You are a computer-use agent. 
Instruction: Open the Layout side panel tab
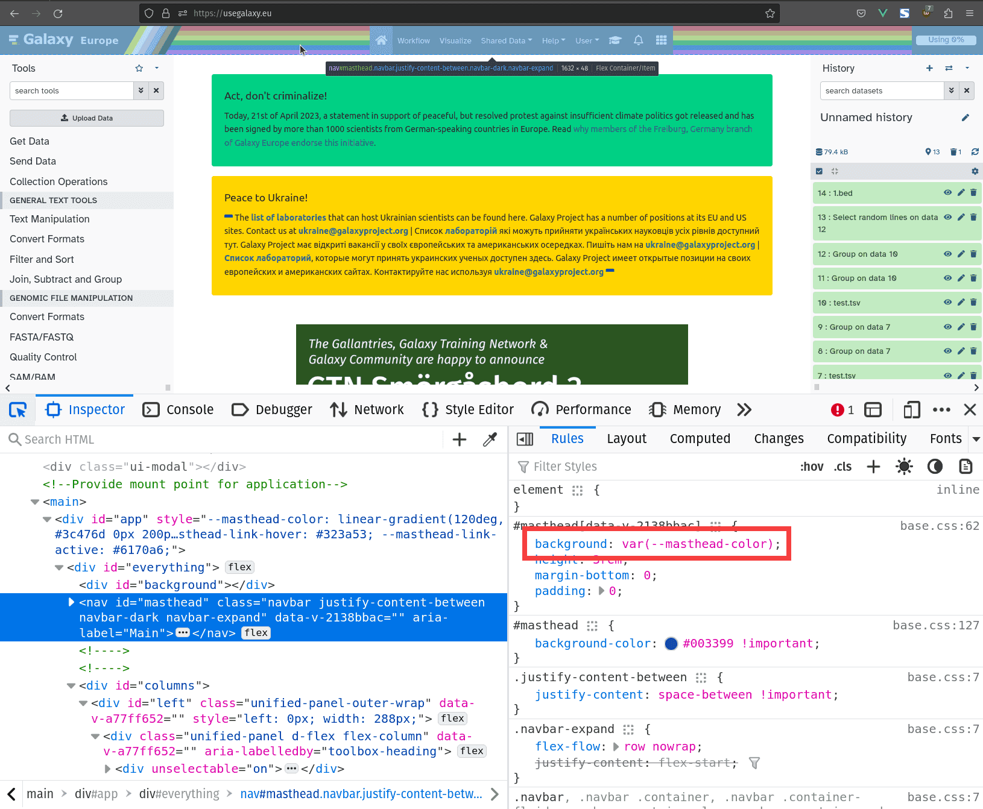click(627, 439)
